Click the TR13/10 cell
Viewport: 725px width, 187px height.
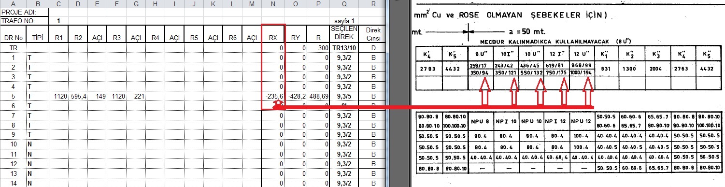click(x=343, y=48)
